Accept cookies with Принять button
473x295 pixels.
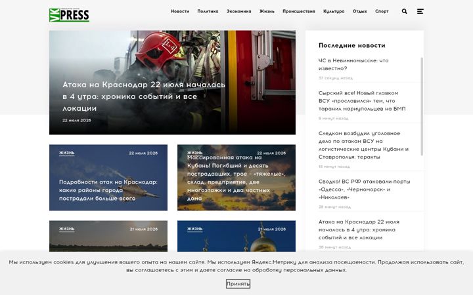[x=238, y=284]
